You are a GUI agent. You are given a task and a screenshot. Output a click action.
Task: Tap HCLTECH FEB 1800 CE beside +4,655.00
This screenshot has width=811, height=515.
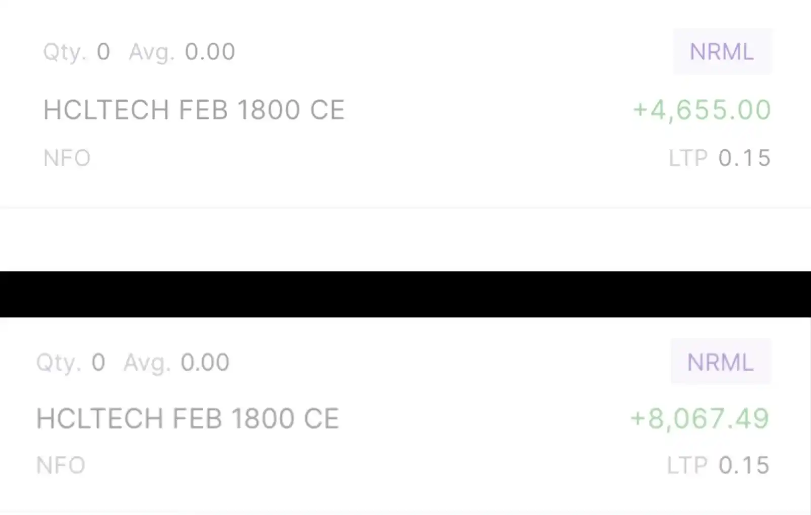point(194,110)
